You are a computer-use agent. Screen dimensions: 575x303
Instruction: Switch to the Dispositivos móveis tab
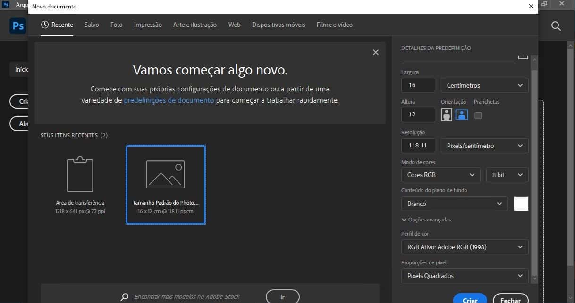tap(279, 25)
